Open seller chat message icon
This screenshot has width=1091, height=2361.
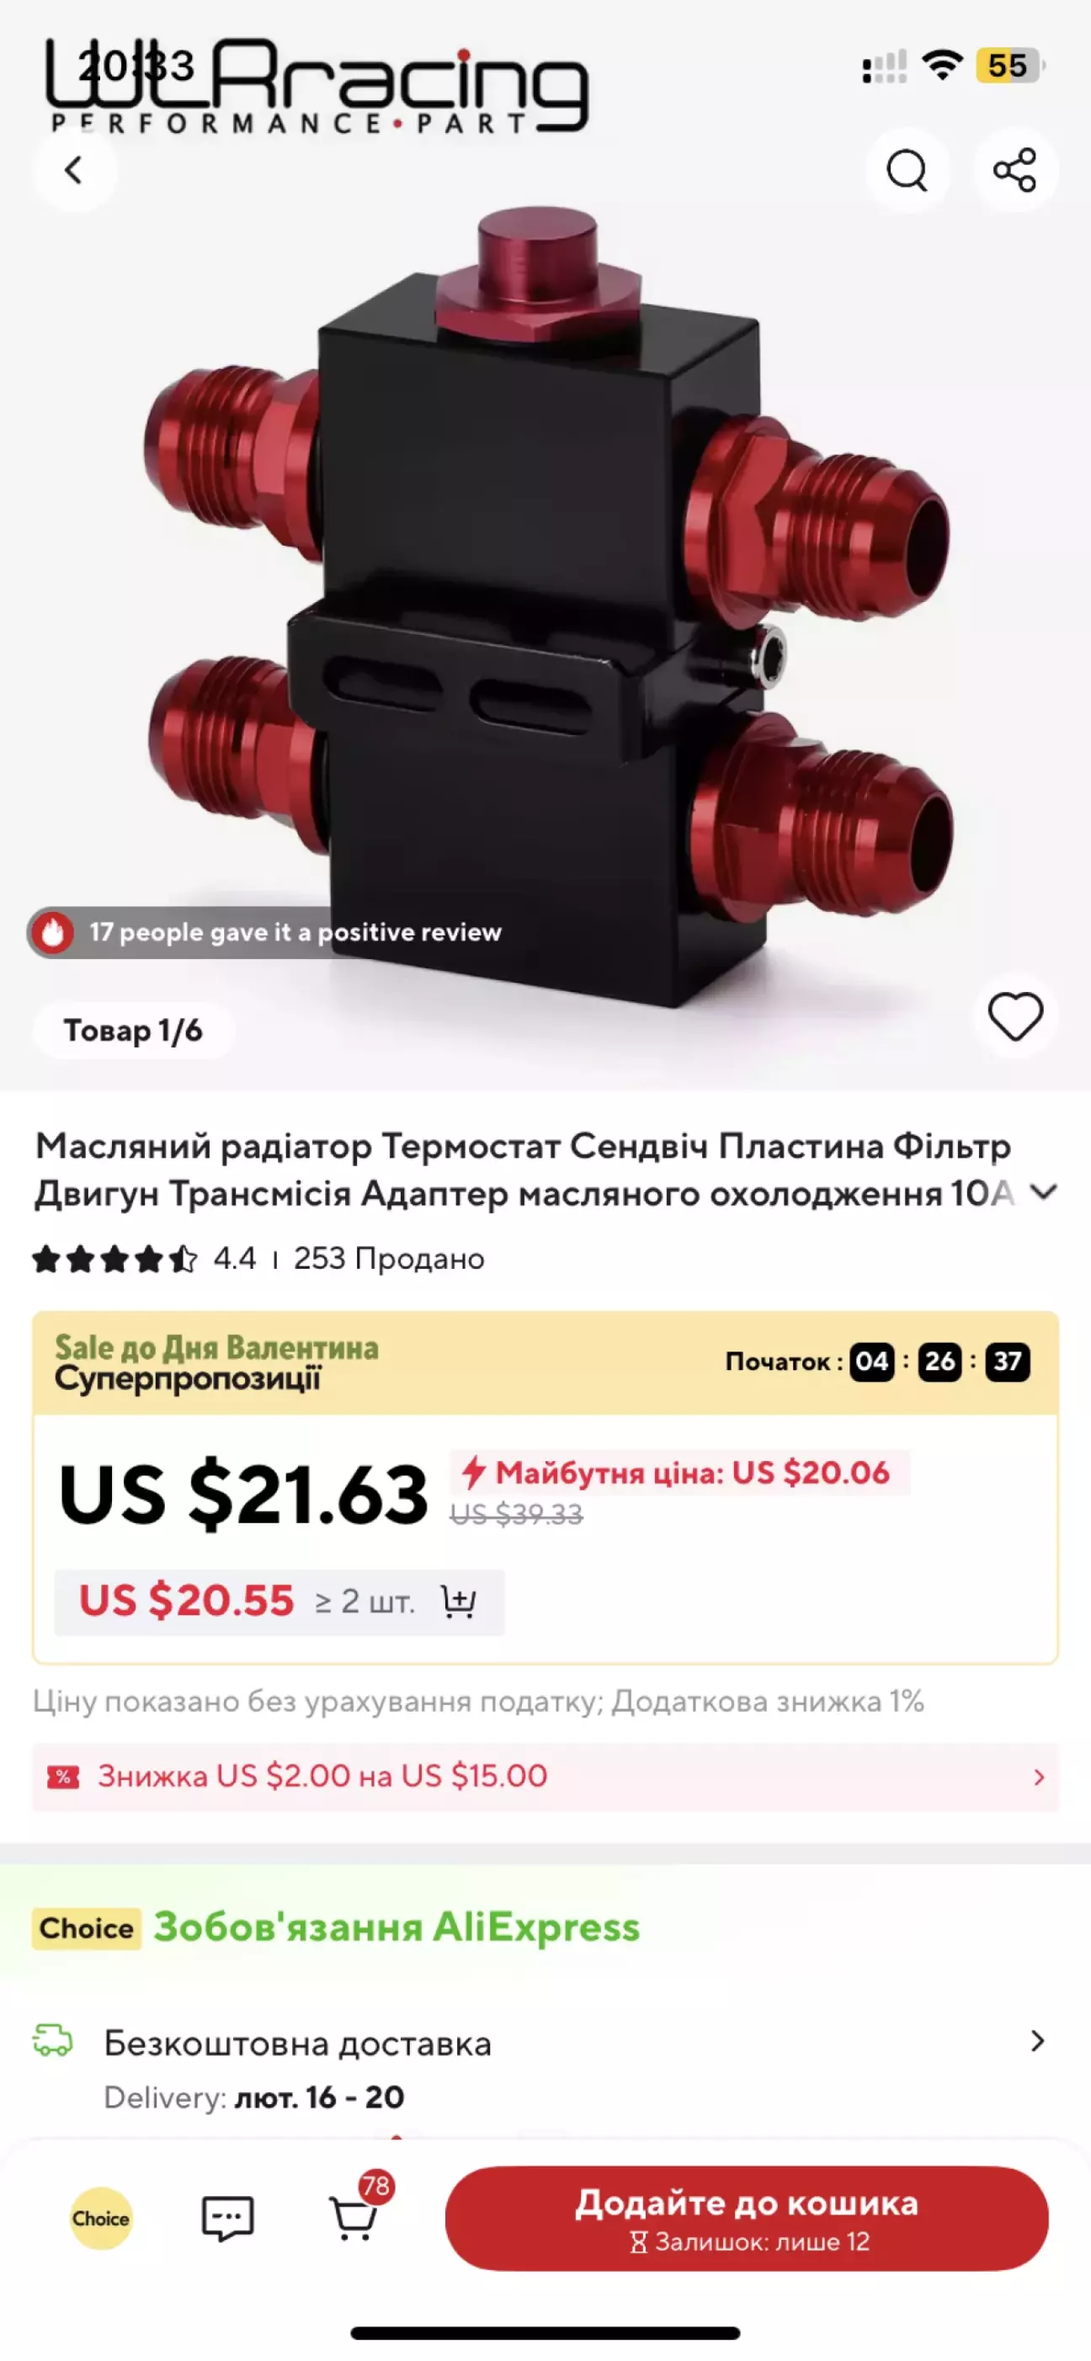click(x=227, y=2218)
